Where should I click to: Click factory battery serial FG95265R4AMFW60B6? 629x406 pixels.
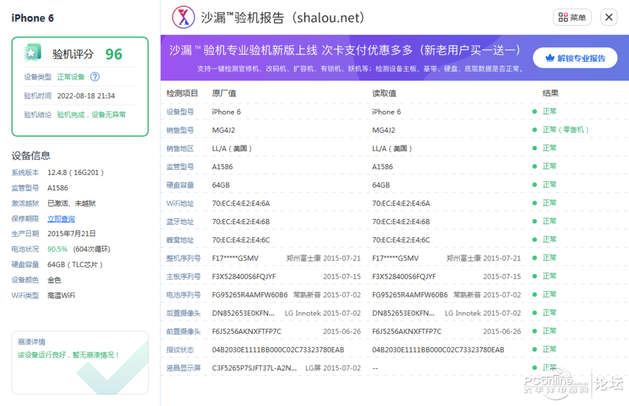click(250, 295)
